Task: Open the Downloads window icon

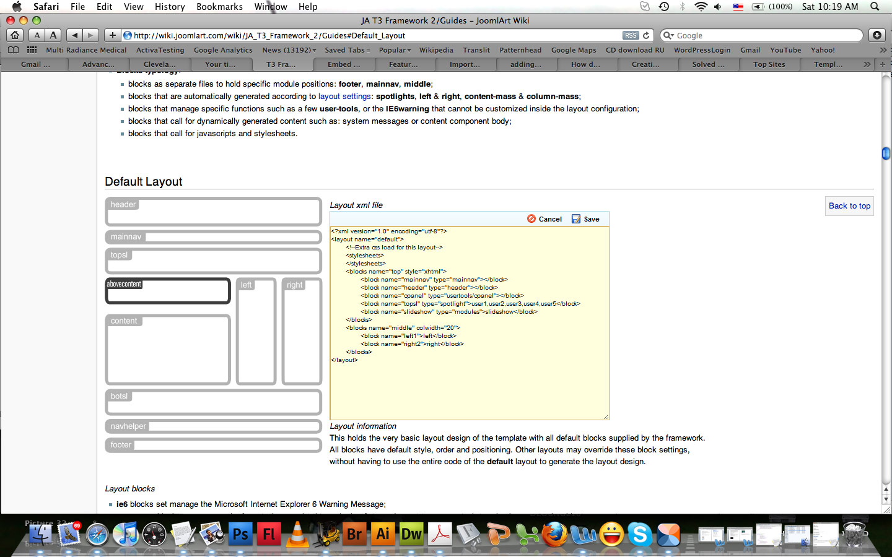Action: (x=877, y=35)
